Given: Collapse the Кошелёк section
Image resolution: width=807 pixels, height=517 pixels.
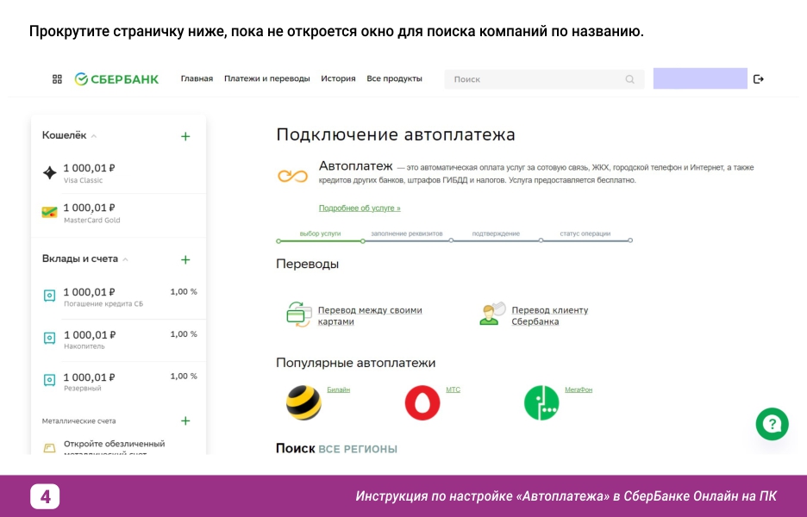Looking at the screenshot, I should tap(94, 136).
